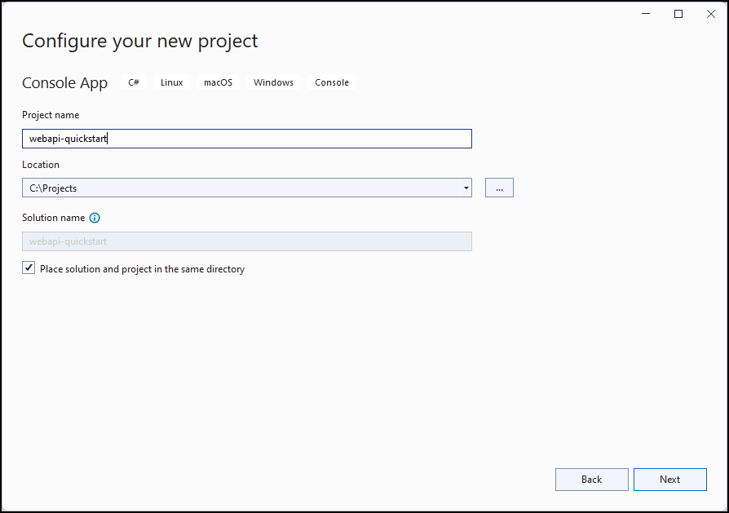Click the Location label
Viewport: 729px width, 513px height.
41,165
